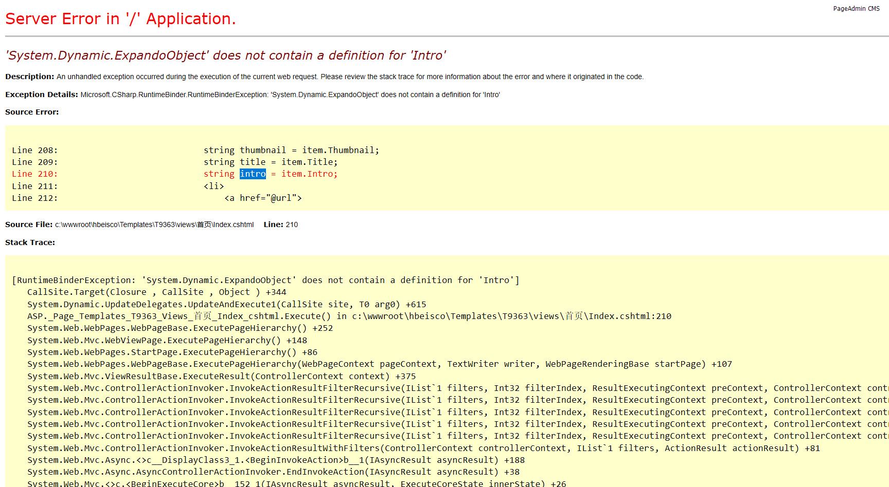Screen dimensions: 889x487
Task: Click the bold "Exception Details:" label
Action: [x=42, y=95]
